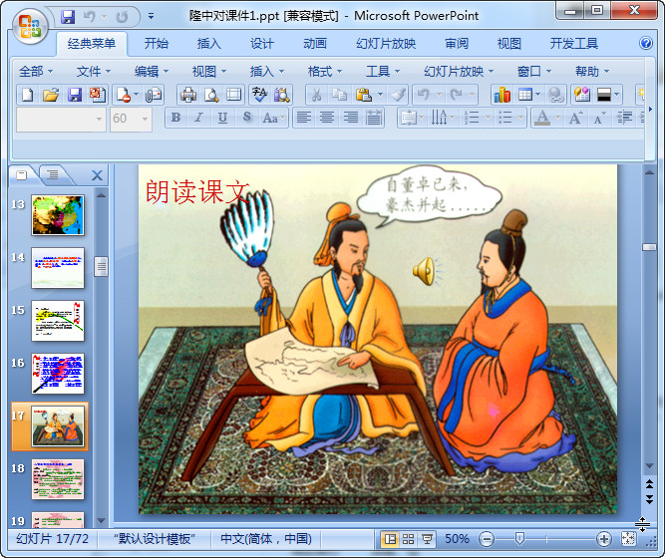This screenshot has width=665, height=558.
Task: Click “默认设计模板” theme in status bar
Action: pos(155,539)
